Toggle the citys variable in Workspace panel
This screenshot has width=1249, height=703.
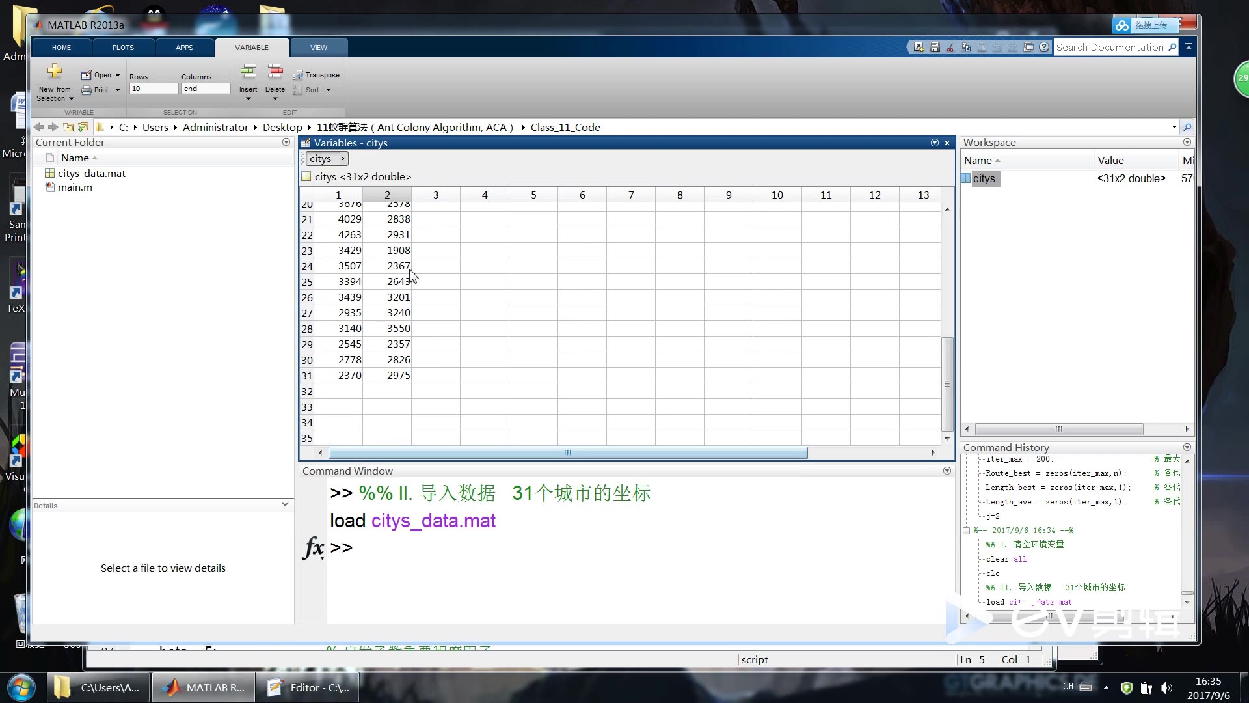(x=984, y=178)
